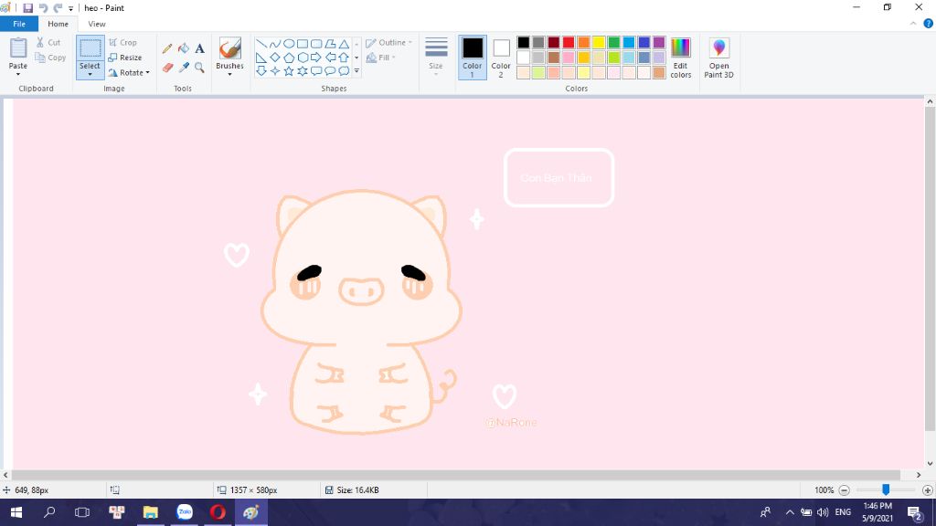Choose the Diamond shape
936x526 pixels.
[274, 58]
